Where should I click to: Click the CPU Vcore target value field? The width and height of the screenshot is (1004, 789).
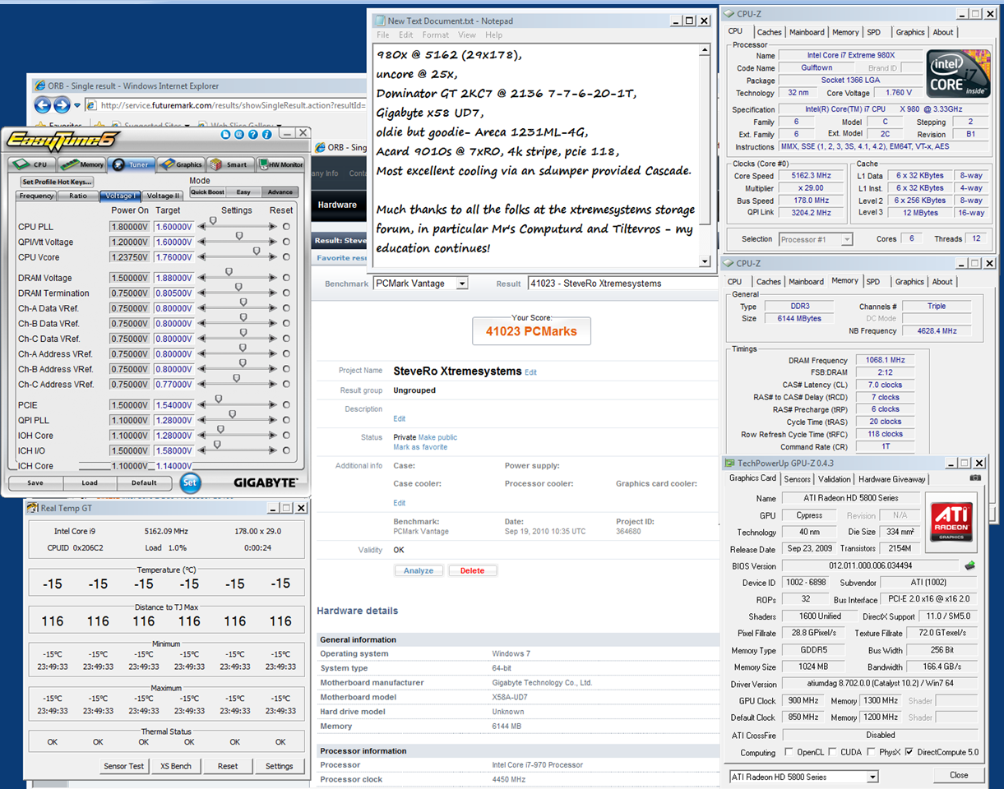(175, 257)
